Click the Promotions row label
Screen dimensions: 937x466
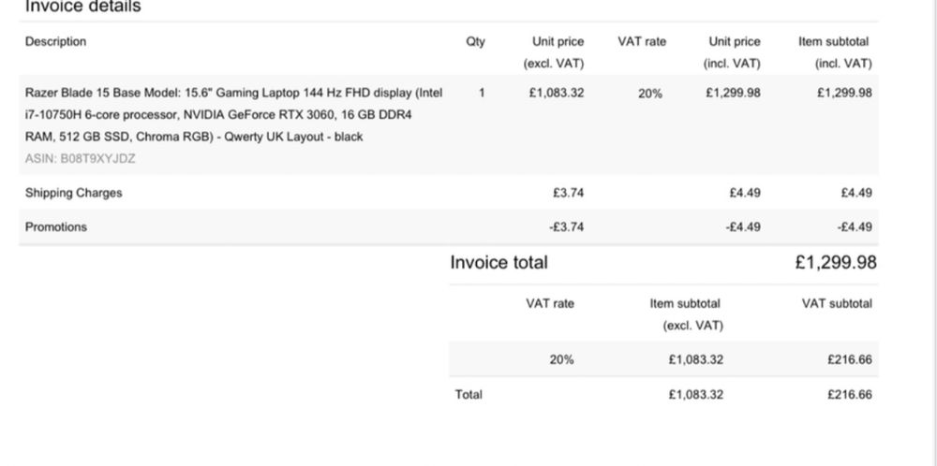coord(55,226)
